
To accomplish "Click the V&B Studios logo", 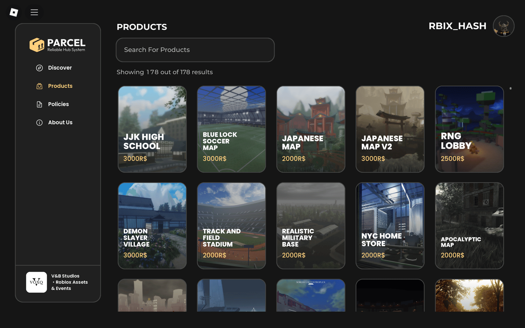I will (x=36, y=282).
